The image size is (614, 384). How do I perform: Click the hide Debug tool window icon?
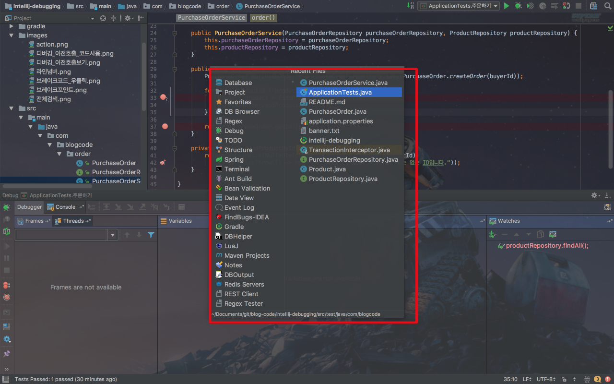608,195
